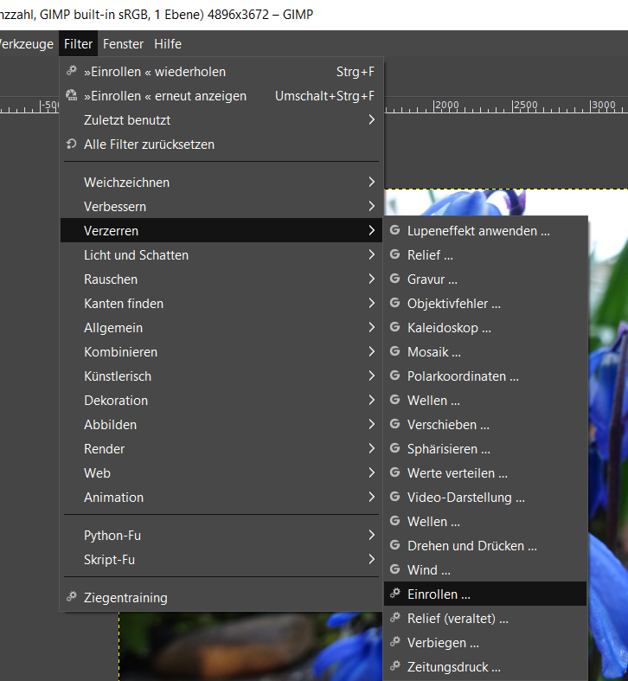The image size is (628, 681).
Task: Open the Licht und Schatten submenu
Action: point(136,255)
